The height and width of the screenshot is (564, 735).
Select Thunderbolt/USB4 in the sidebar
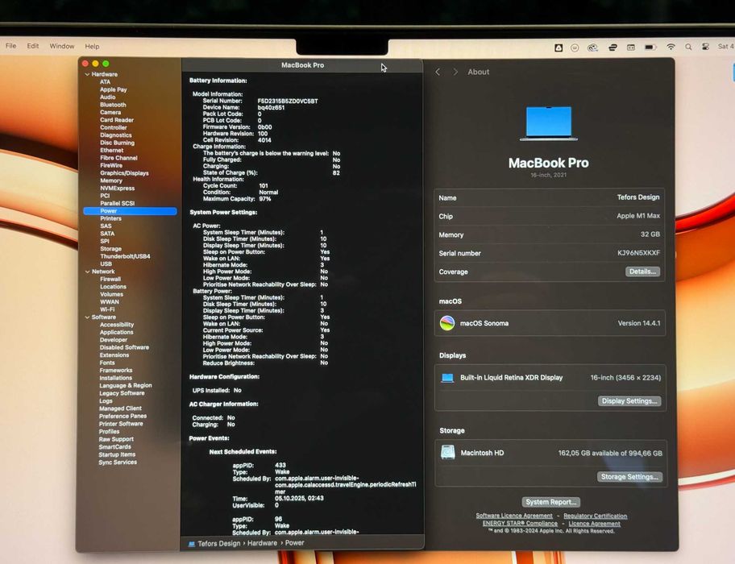point(125,256)
